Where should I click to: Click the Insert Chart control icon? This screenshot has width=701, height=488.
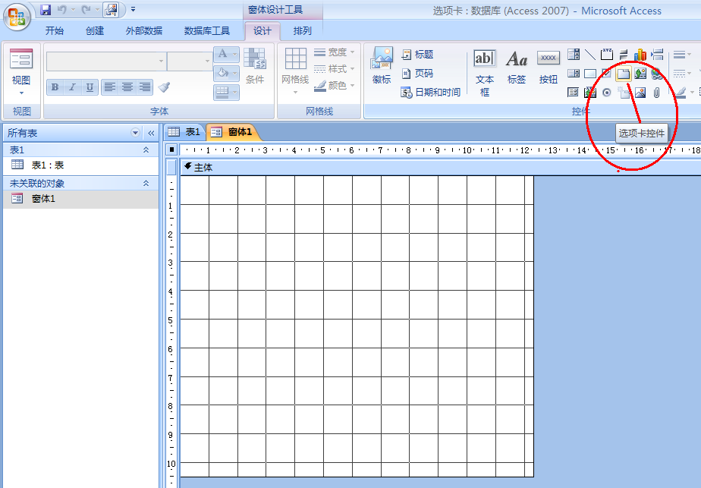640,55
